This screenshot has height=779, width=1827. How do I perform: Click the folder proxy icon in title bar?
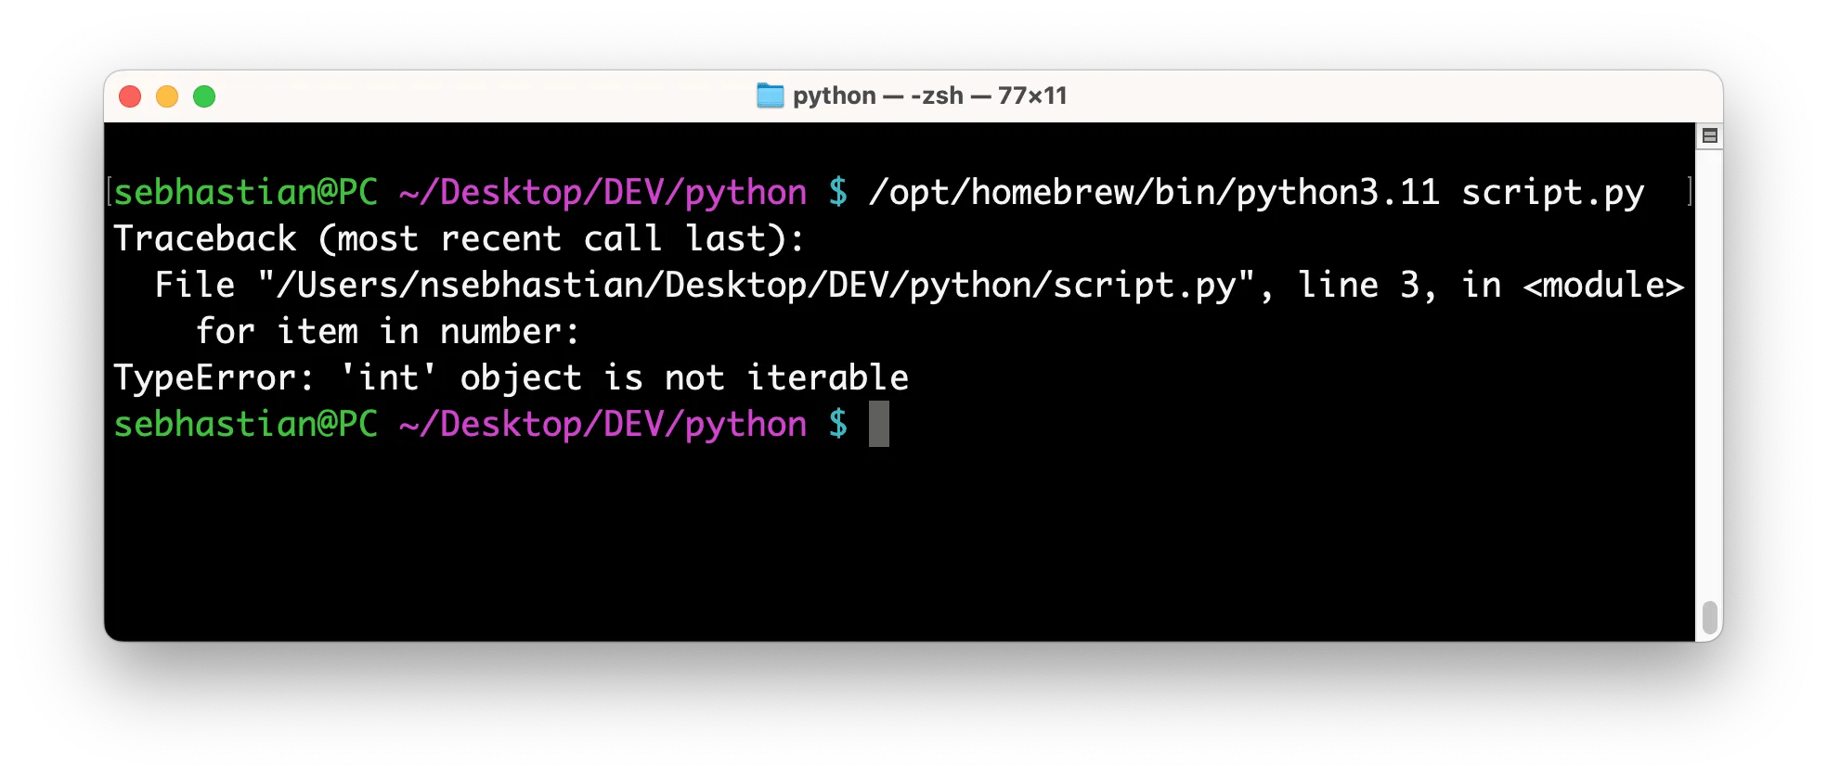coord(770,96)
